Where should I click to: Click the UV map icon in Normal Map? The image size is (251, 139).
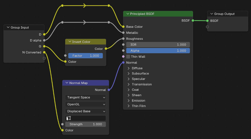point(68,118)
